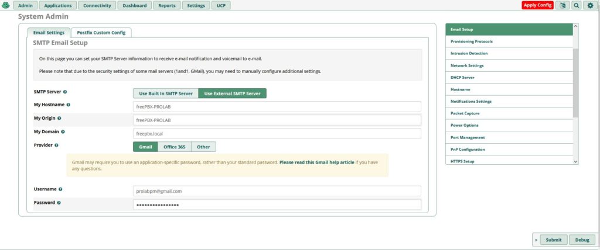Image resolution: width=600 pixels, height=250 pixels.
Task: Open the search magnifier icon
Action: pyautogui.click(x=577, y=5)
